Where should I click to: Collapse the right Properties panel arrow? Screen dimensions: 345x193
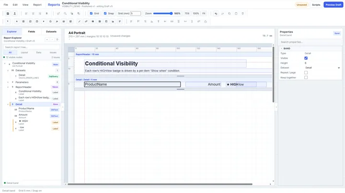[276, 107]
